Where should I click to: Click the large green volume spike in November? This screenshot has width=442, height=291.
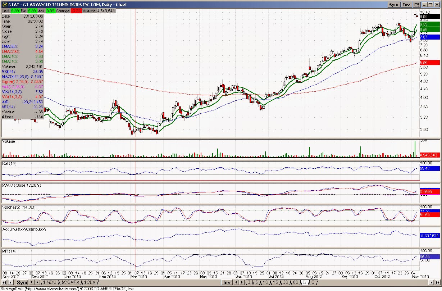click(415, 149)
